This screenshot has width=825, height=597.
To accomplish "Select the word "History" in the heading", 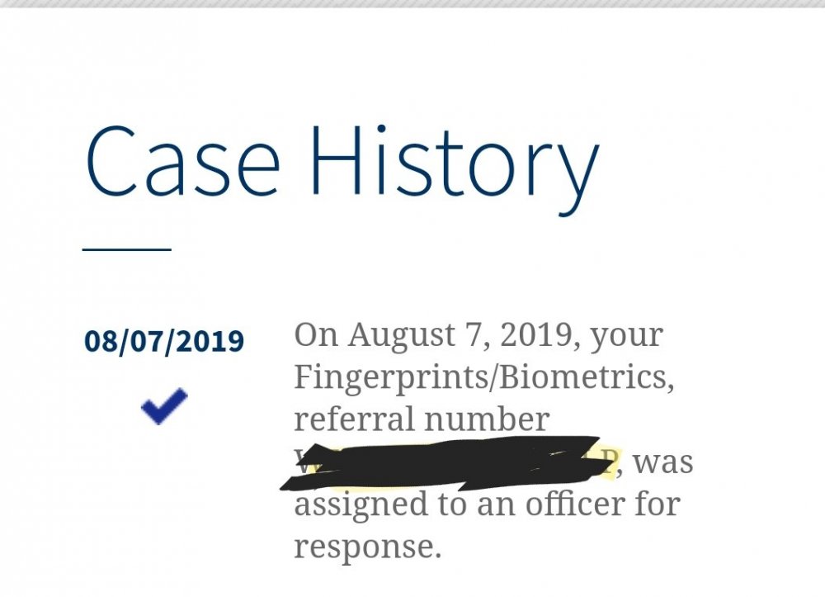I will (454, 163).
